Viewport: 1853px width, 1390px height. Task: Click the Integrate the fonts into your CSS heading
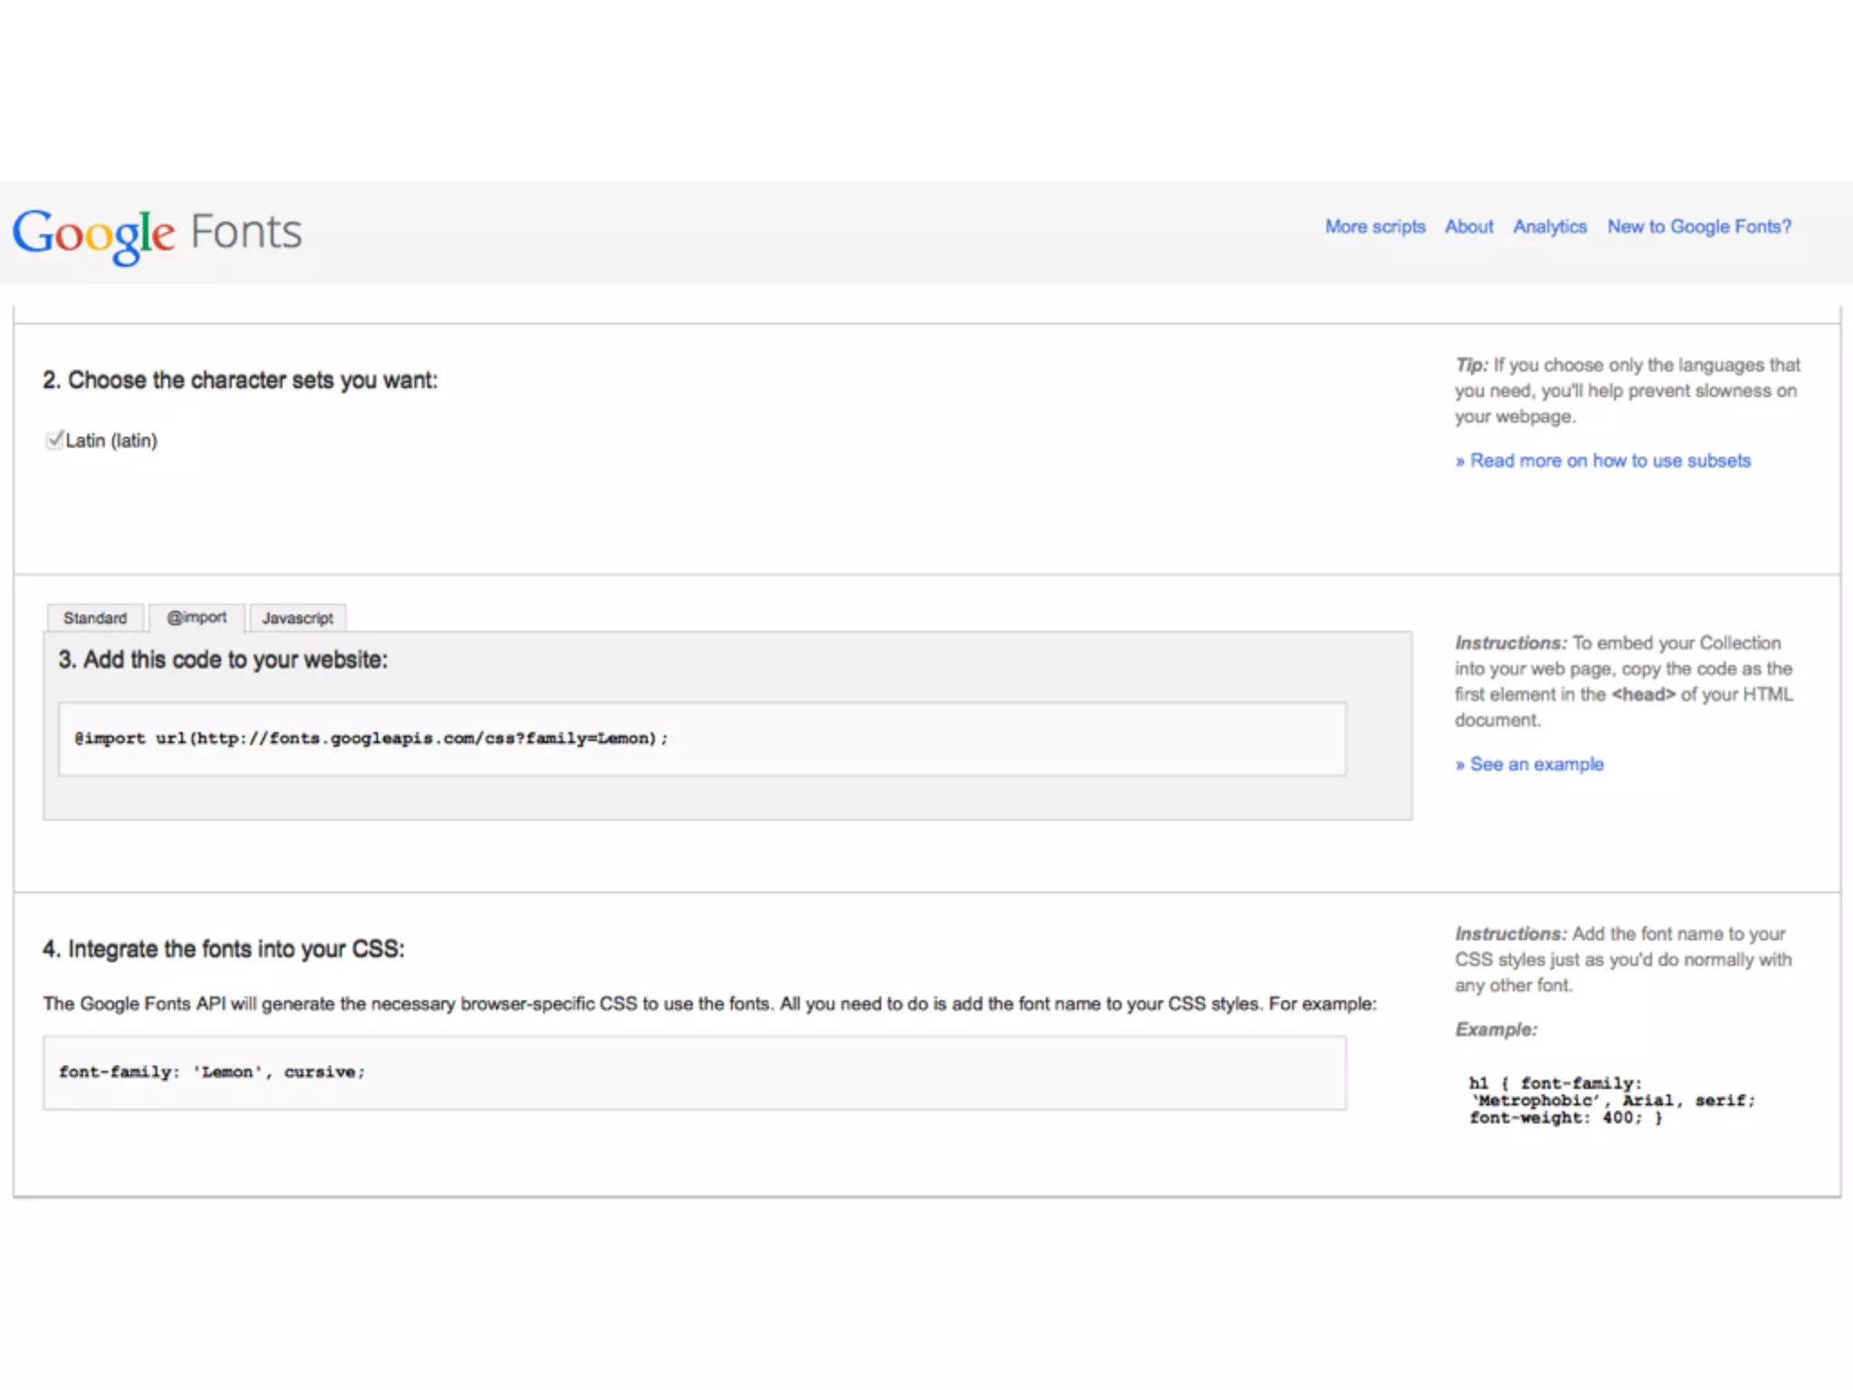[223, 949]
